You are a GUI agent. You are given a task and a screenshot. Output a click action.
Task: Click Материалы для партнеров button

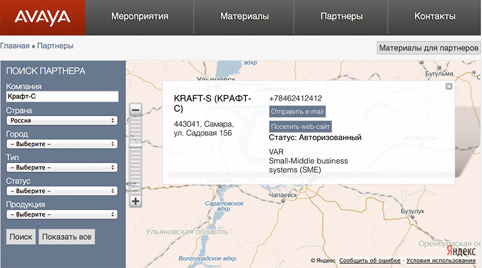[x=429, y=48]
